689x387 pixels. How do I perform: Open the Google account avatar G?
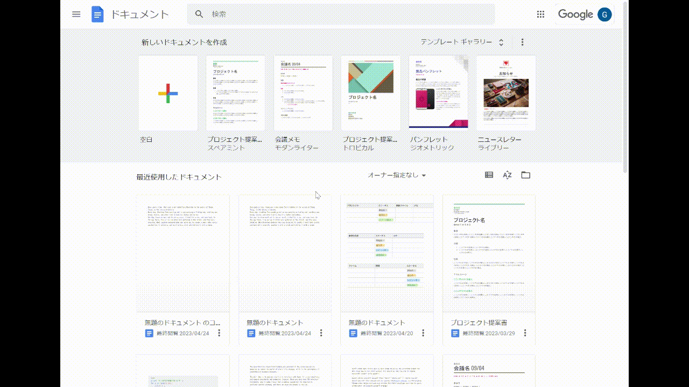[x=604, y=15]
